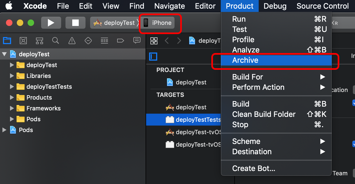Expand the Products folder
Image resolution: width=355 pixels, height=184 pixels.
[x=12, y=97]
